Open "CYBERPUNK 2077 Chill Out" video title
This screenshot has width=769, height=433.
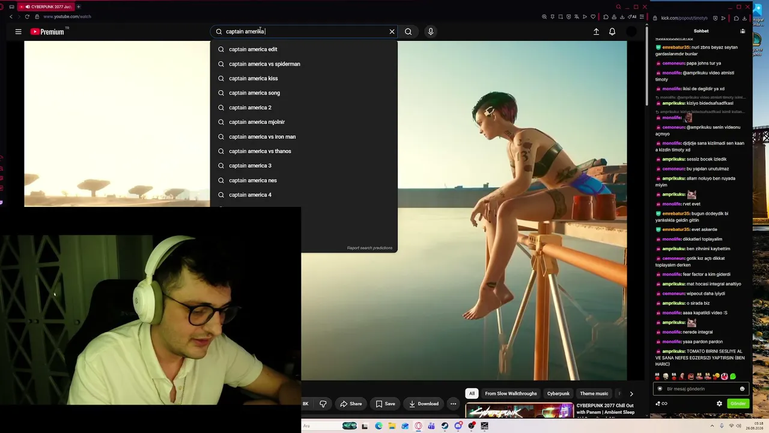coord(606,409)
